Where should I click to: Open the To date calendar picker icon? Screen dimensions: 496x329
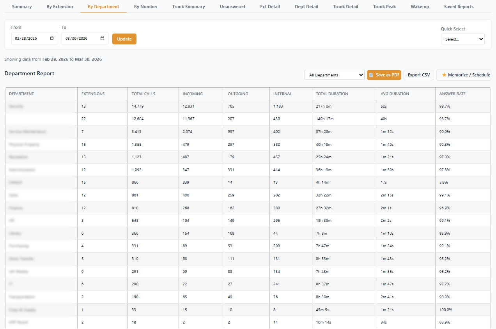click(102, 38)
